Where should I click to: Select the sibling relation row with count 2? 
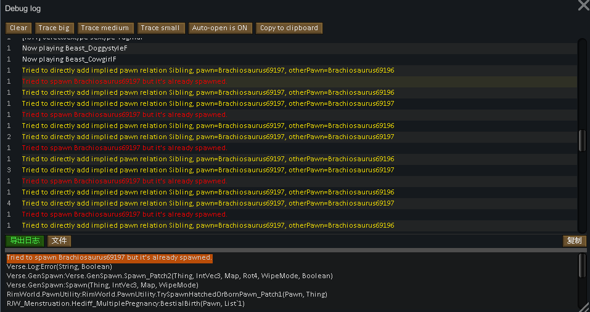tap(292, 137)
